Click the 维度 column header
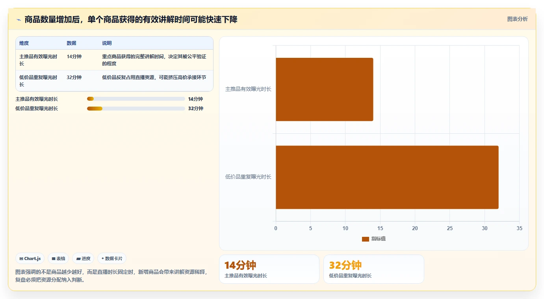544x299 pixels. pos(24,43)
